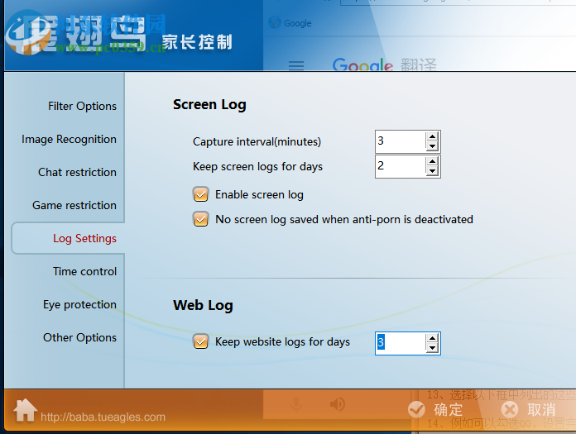
Task: Toggle Keep website logs for days checkbox
Action: coord(201,341)
